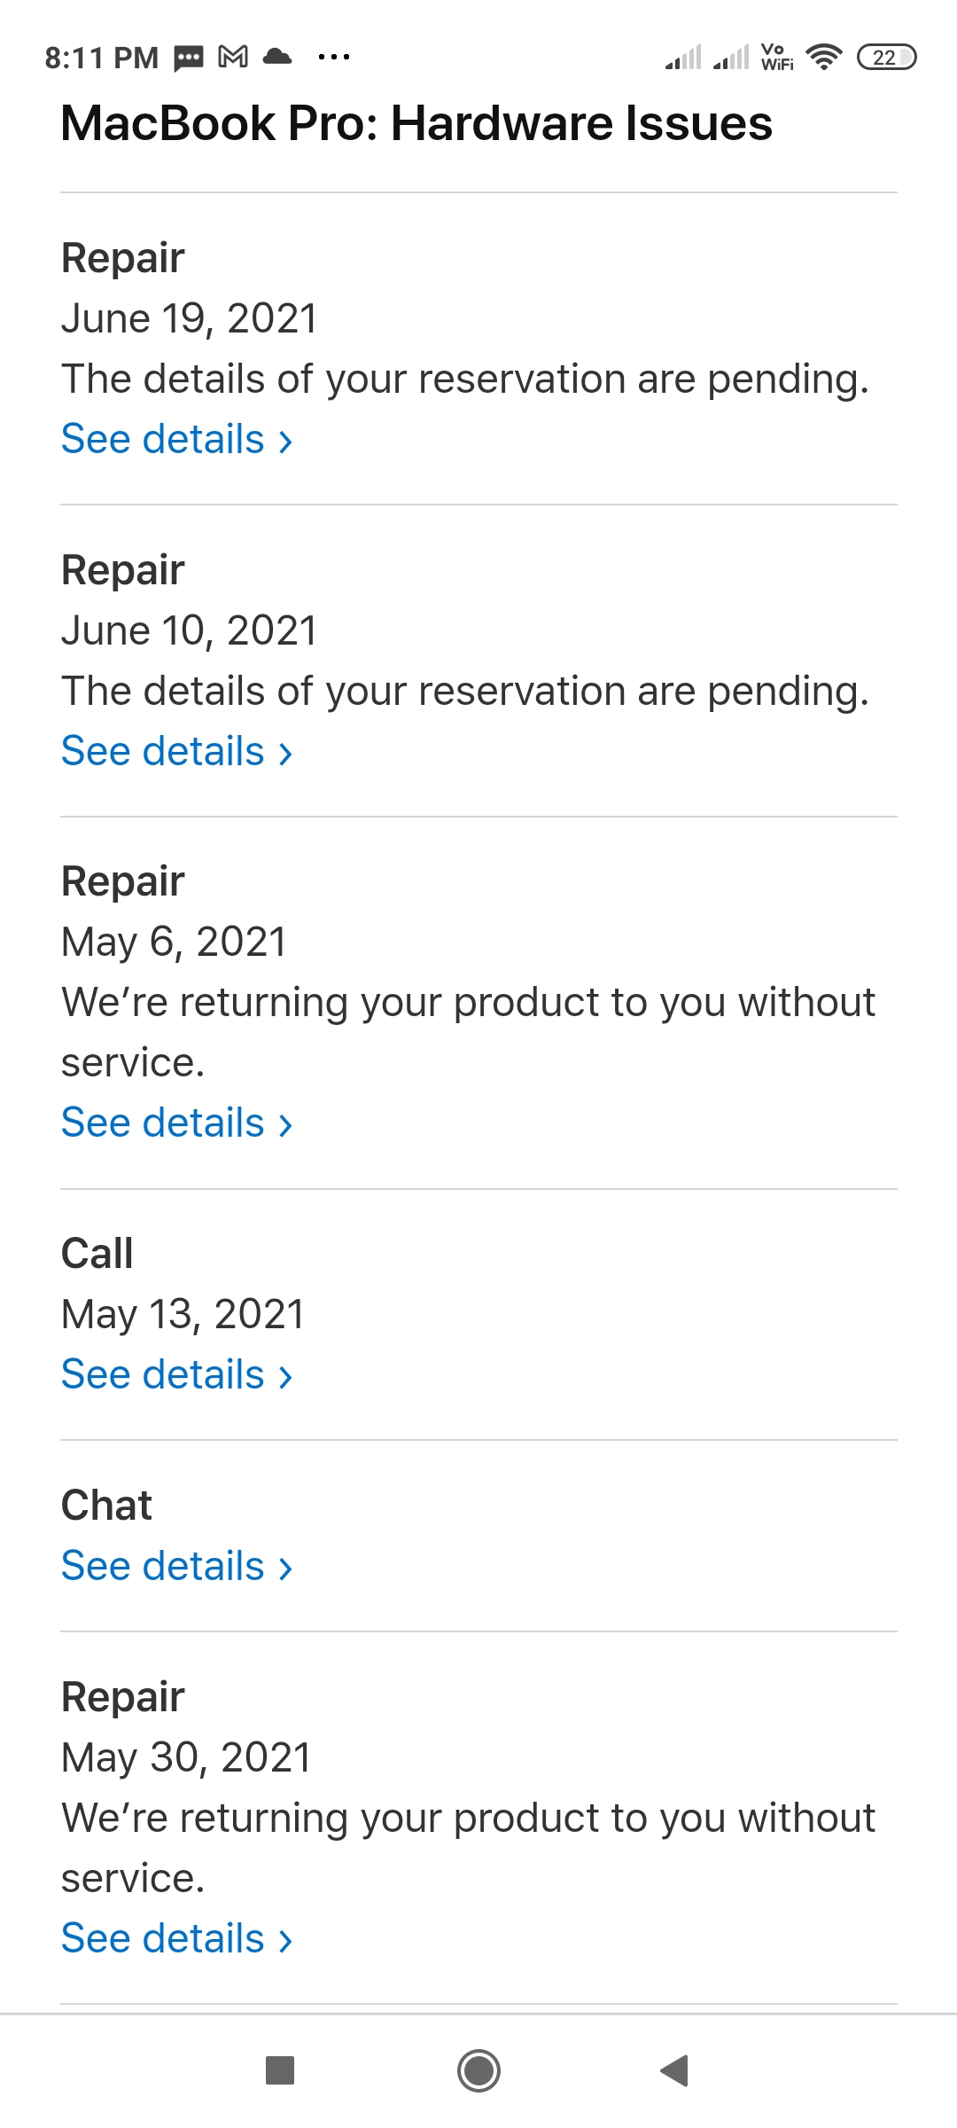Viewport: 957px width, 2128px height.
Task: Tap the recent apps square button
Action: [x=280, y=2070]
